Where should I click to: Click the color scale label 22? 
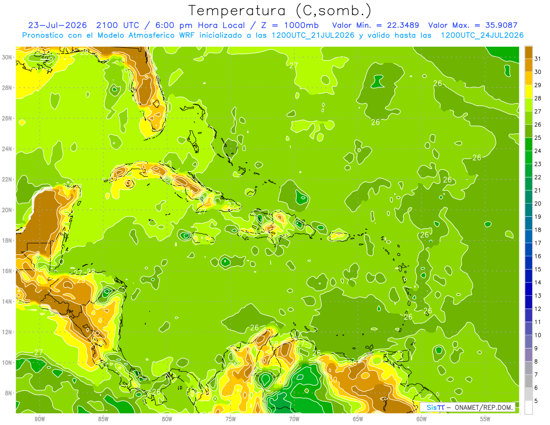(538, 177)
